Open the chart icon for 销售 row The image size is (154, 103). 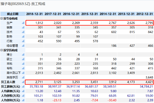click(23, 28)
